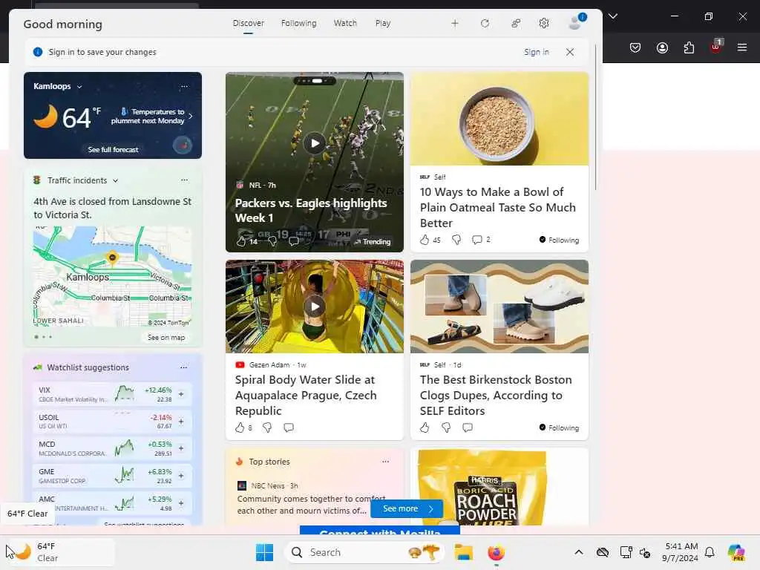
Task: Open the personalize feed icon next to settings
Action: [516, 23]
